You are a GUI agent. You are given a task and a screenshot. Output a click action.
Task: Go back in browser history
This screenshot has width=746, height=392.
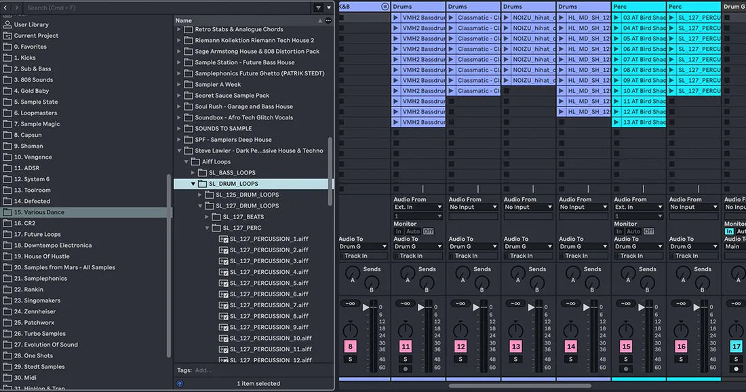click(5, 7)
